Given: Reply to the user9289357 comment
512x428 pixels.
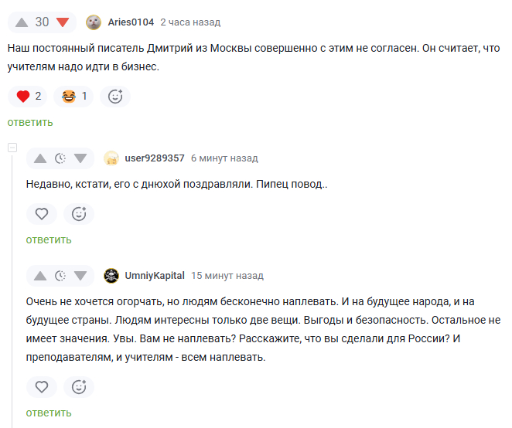Looking at the screenshot, I should [48, 239].
